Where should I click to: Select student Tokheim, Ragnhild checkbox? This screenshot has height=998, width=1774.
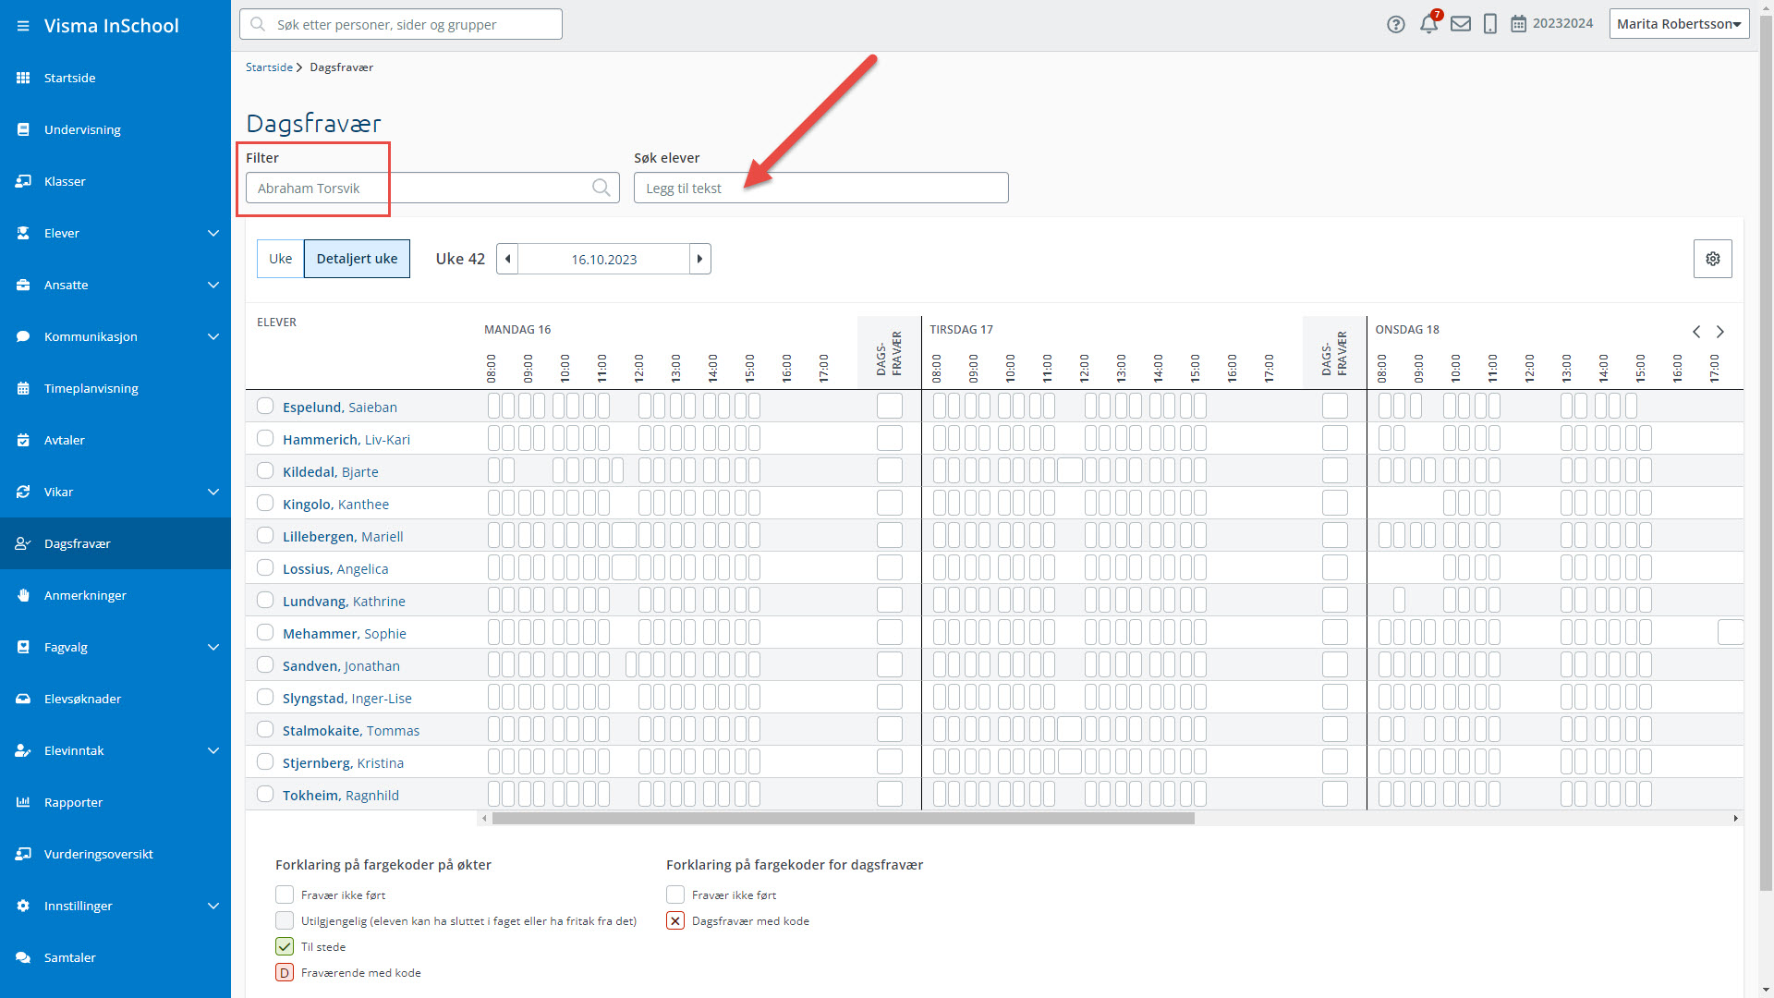pos(265,794)
